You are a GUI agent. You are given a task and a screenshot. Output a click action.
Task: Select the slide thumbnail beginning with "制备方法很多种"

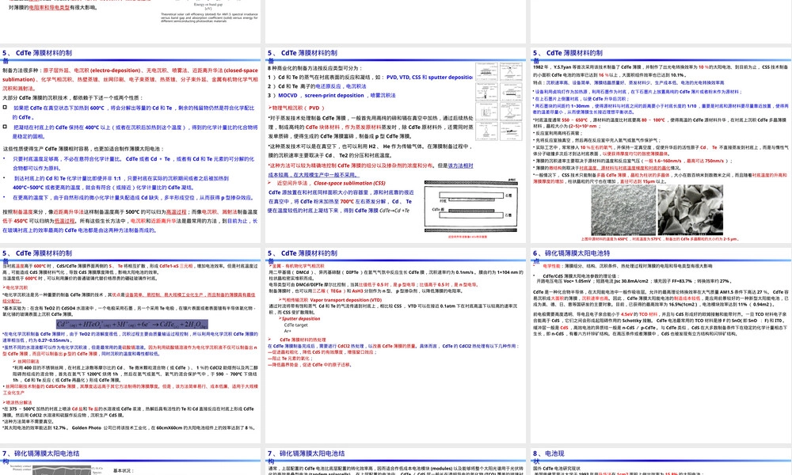tap(131, 146)
